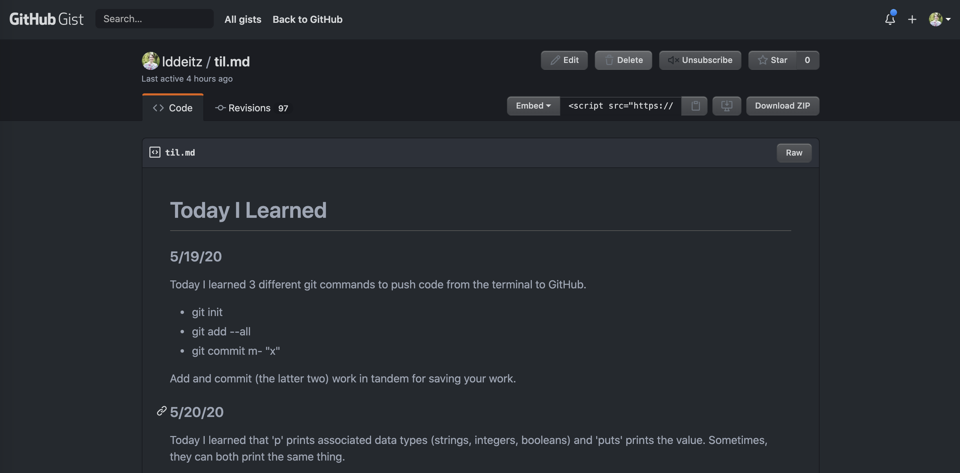
Task: Open All gists in the header
Action: (x=243, y=19)
